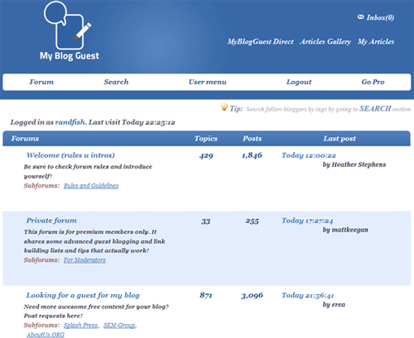Click posts count 255
The height and width of the screenshot is (338, 414).
coord(253,221)
